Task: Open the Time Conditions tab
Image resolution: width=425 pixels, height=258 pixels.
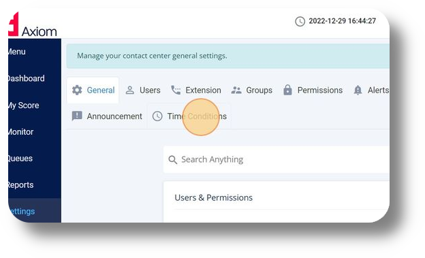Action: (189, 116)
